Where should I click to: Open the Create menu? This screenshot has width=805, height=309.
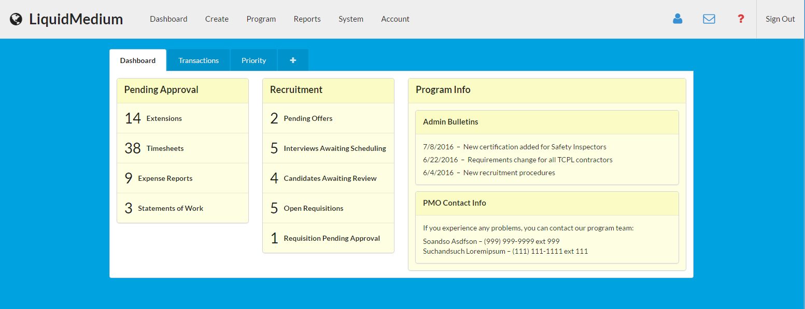pos(217,19)
